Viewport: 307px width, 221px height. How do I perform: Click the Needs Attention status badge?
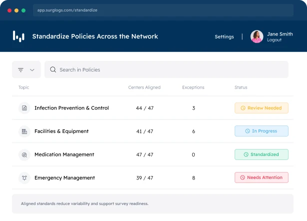pyautogui.click(x=262, y=177)
